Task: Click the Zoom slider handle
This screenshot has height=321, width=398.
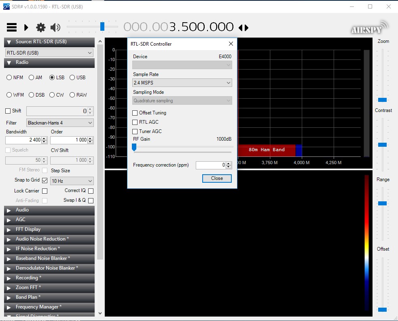Action: point(382,100)
